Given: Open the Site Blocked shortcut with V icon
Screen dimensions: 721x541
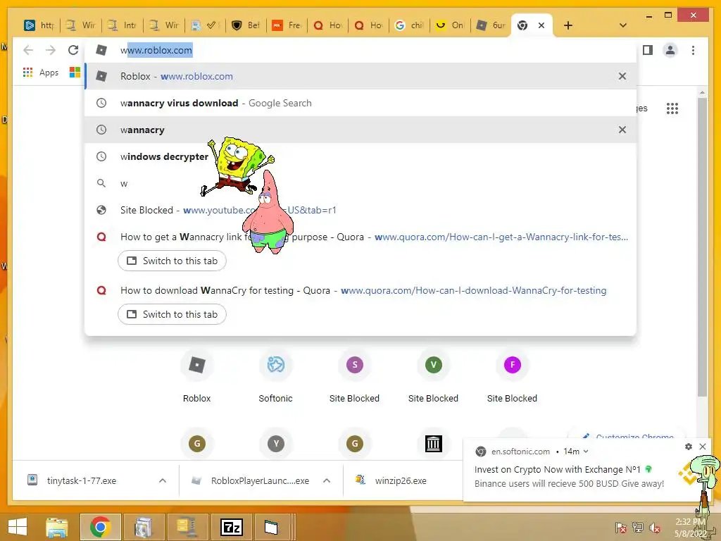Looking at the screenshot, I should click(433, 376).
